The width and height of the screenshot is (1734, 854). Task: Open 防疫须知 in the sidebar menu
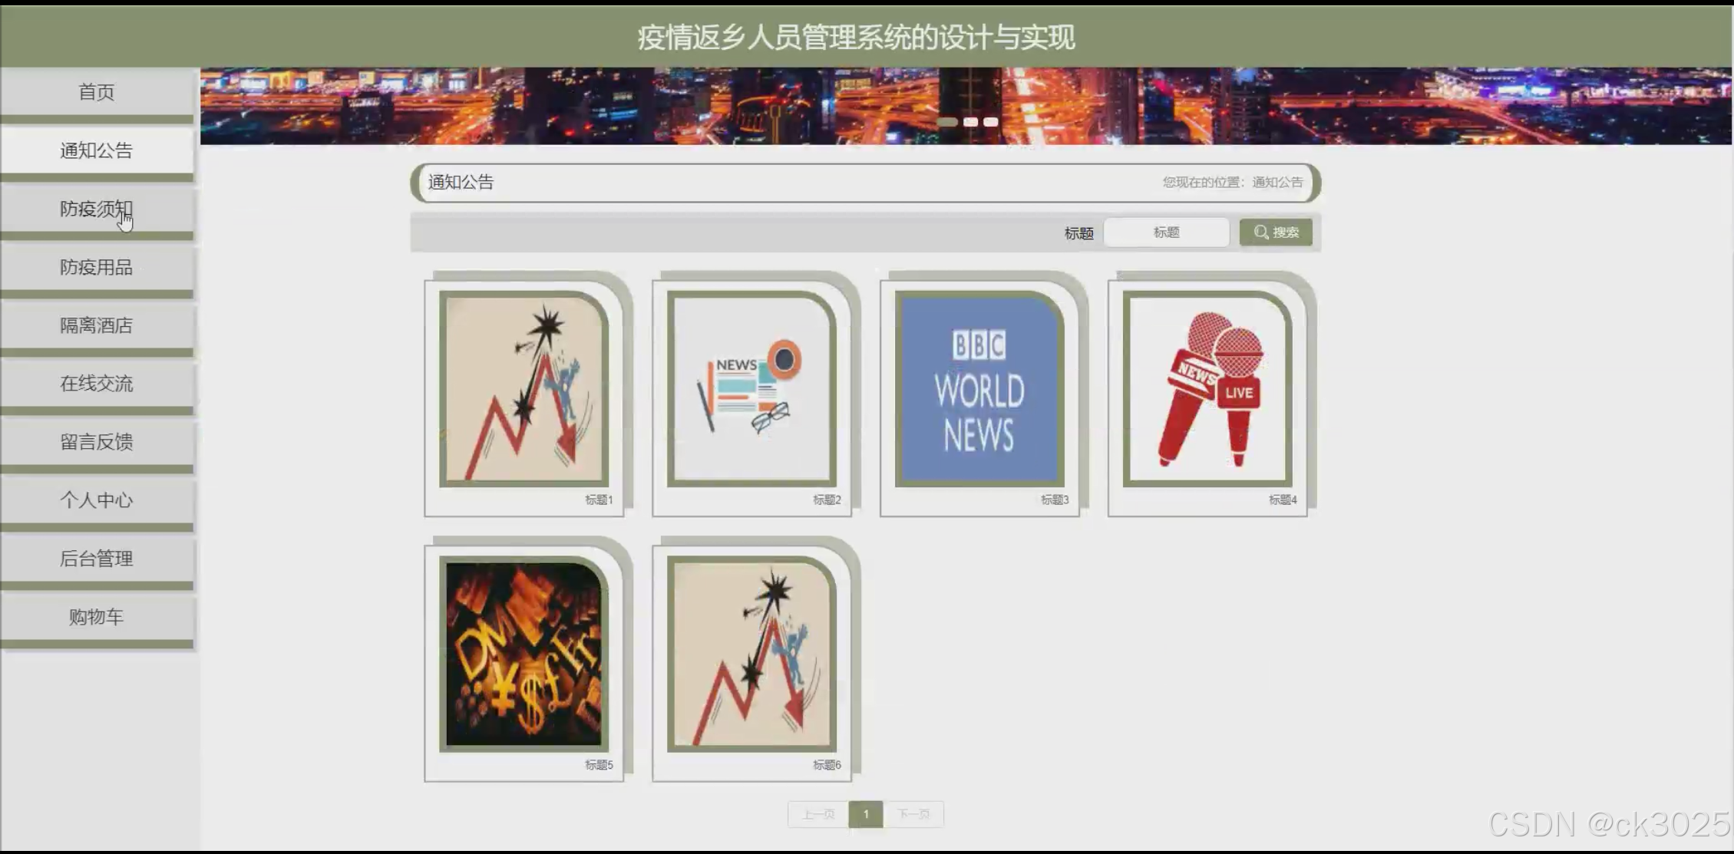pyautogui.click(x=97, y=209)
